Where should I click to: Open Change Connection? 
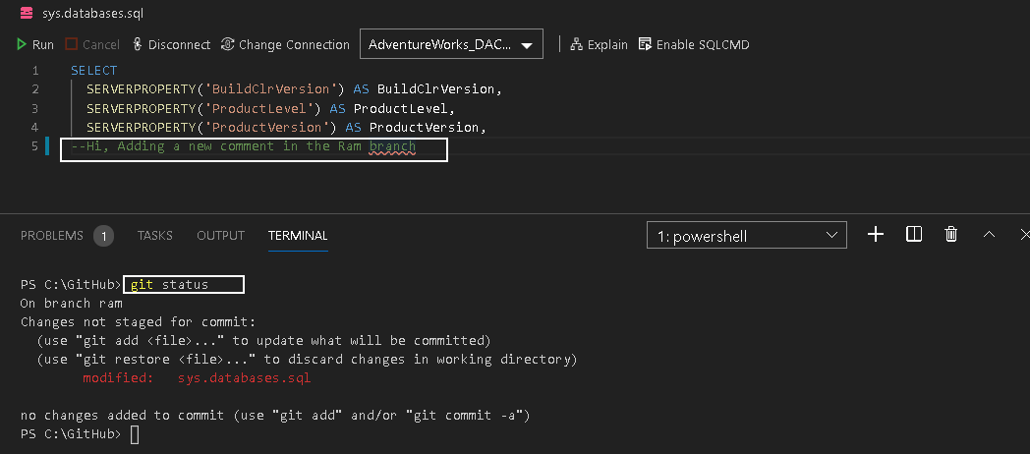(x=285, y=44)
